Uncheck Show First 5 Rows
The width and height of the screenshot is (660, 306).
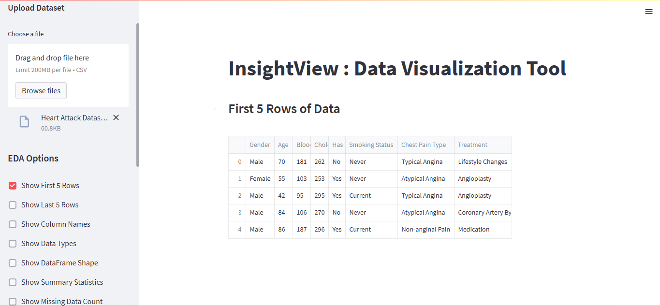click(x=13, y=186)
